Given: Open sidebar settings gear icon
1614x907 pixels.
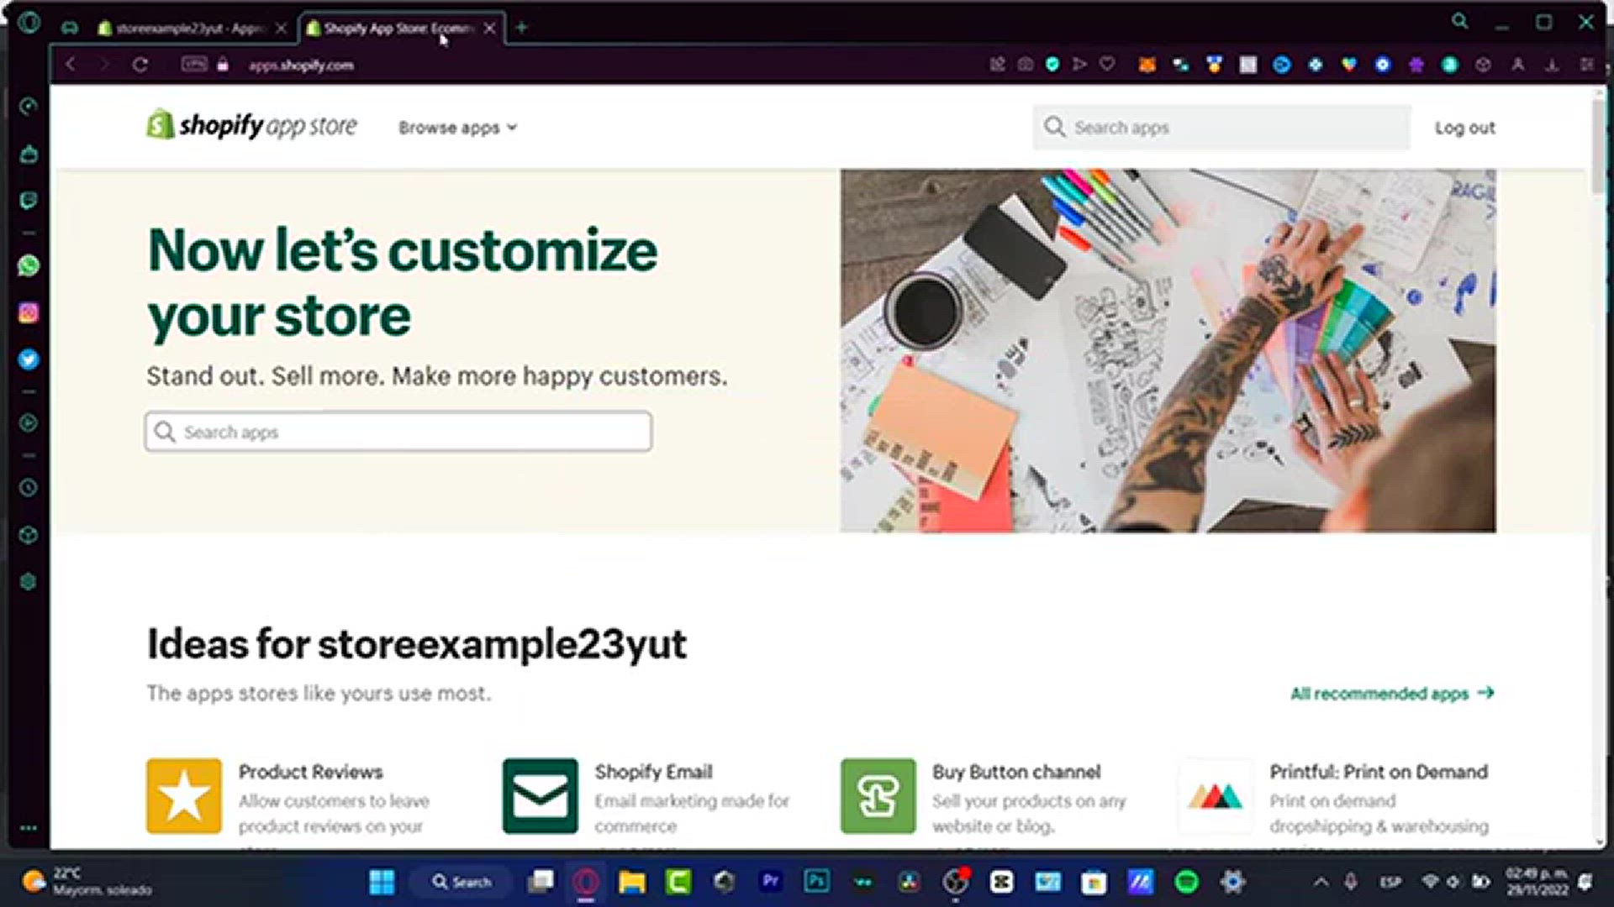Looking at the screenshot, I should tap(29, 582).
